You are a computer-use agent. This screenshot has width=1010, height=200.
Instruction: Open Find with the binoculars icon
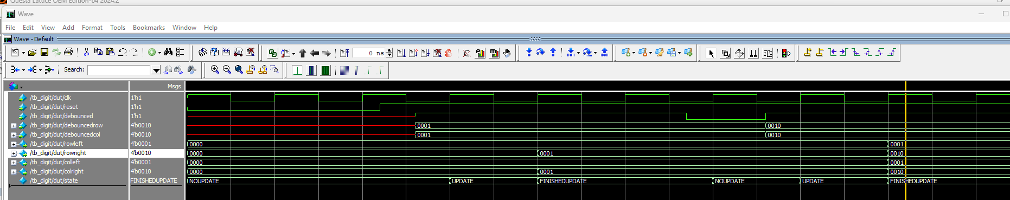[x=168, y=52]
